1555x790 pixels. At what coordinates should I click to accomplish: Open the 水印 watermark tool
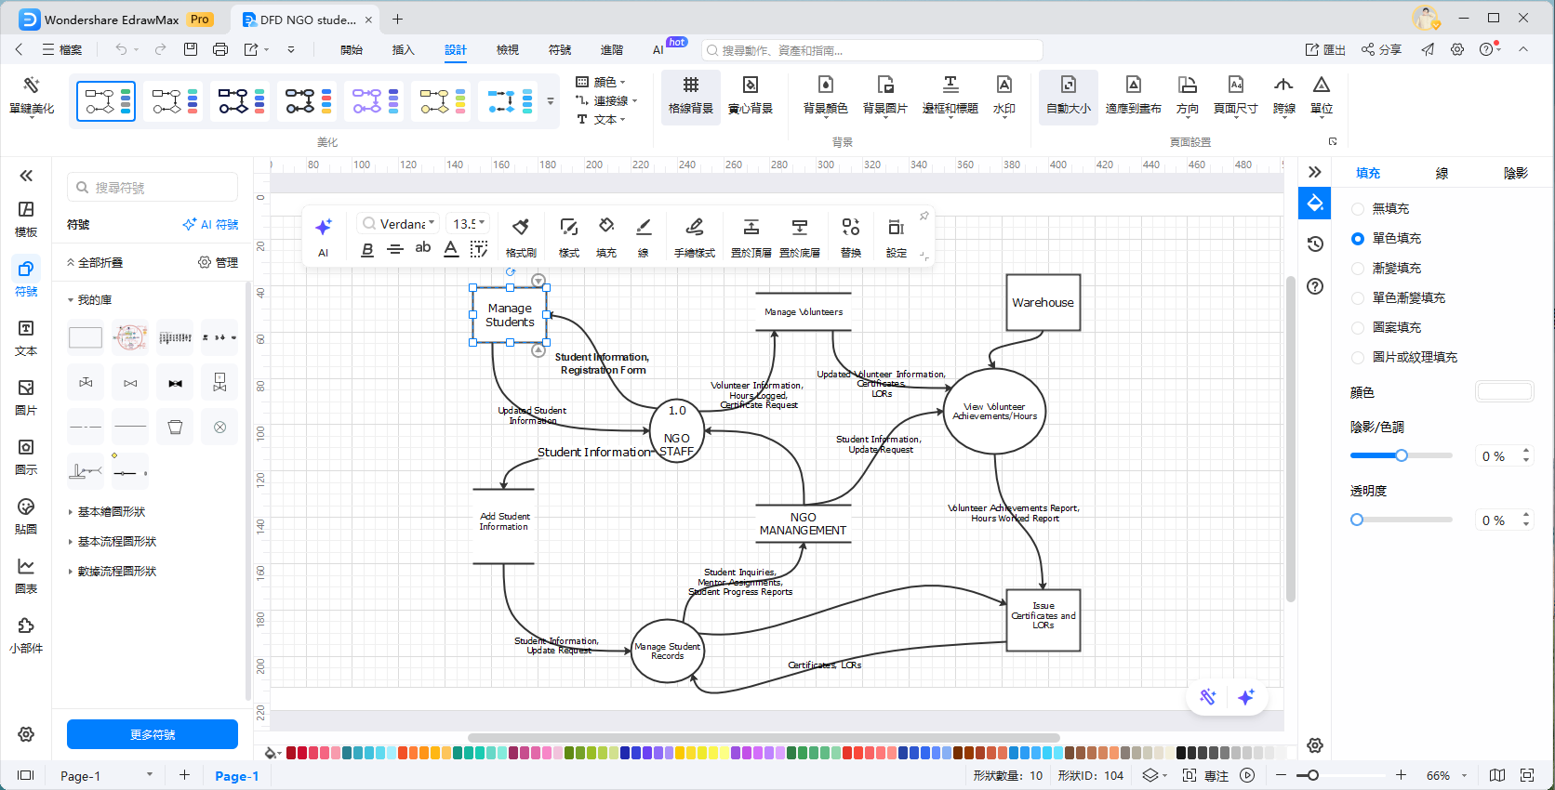[1003, 86]
